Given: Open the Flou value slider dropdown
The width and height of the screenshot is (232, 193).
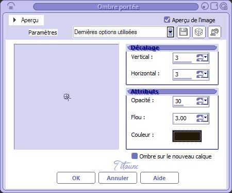Looking at the screenshot, I should (206, 118).
